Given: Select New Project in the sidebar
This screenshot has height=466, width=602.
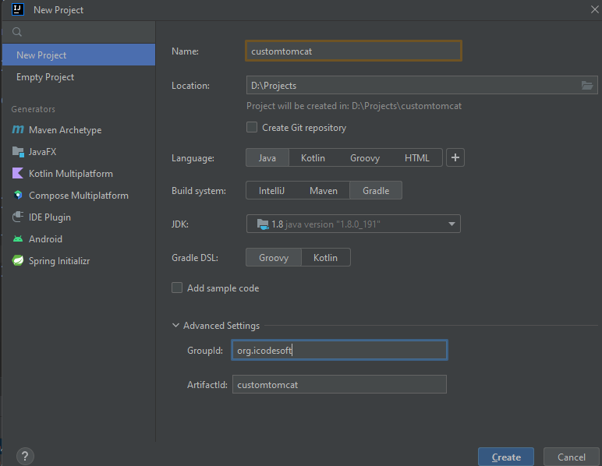Looking at the screenshot, I should [41, 55].
